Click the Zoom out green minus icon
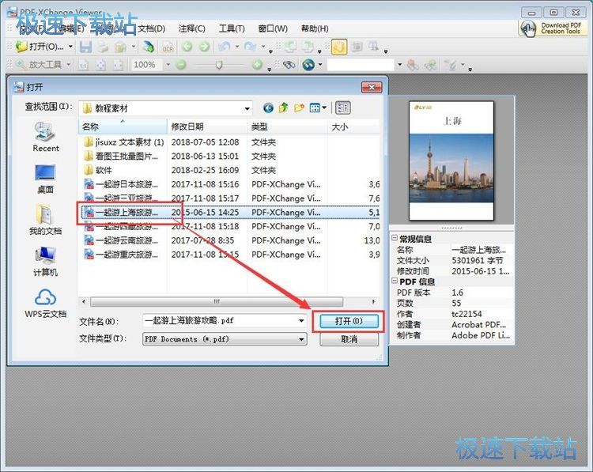 click(x=181, y=65)
